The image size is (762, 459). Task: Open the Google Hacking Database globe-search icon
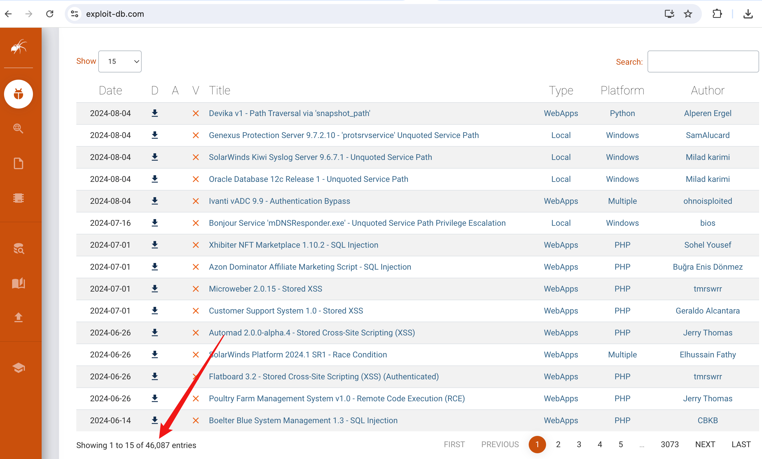click(x=19, y=128)
